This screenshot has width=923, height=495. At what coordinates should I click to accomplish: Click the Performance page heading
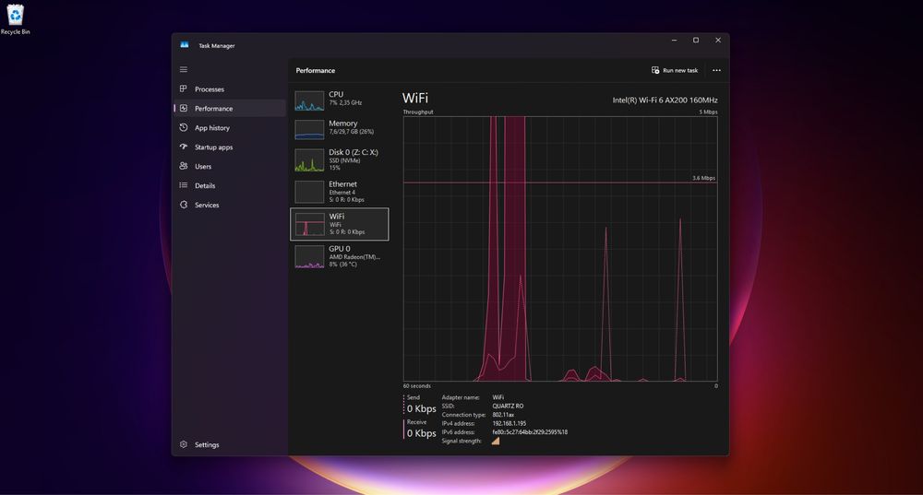[x=316, y=71]
